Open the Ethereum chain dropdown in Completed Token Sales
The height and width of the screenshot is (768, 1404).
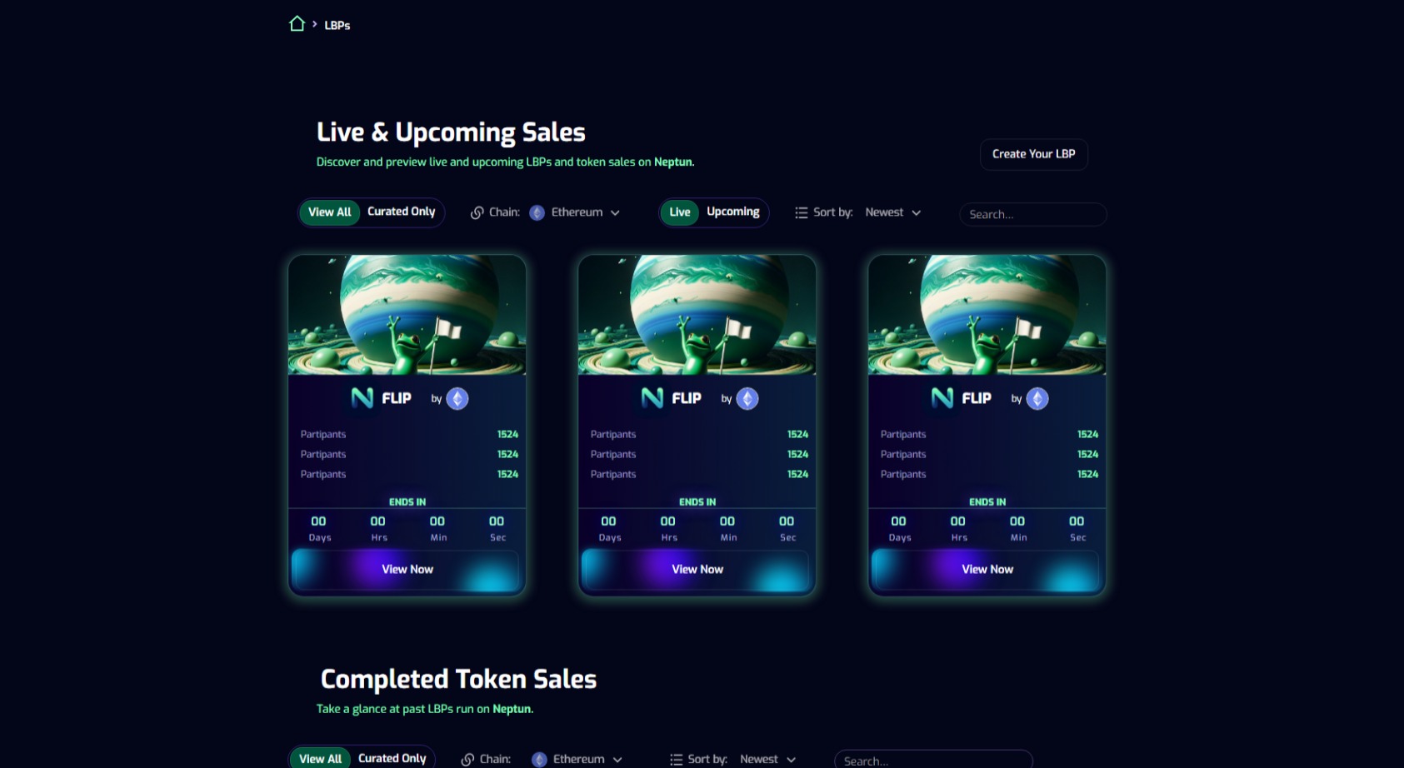pos(577,759)
